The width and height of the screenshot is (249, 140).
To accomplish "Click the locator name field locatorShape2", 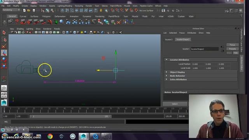I will pyautogui.click(x=205, y=49).
